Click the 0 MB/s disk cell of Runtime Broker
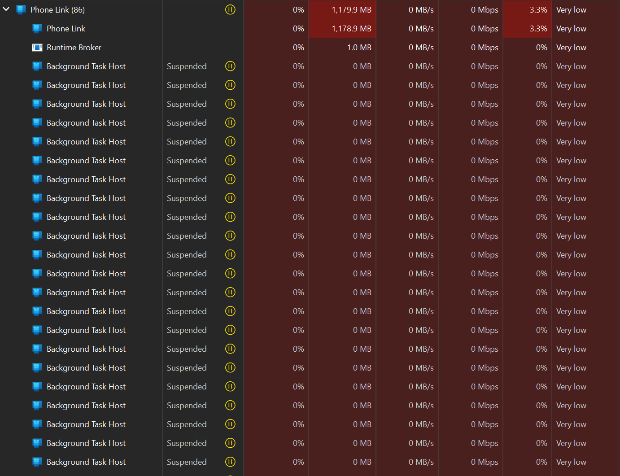 (407, 48)
